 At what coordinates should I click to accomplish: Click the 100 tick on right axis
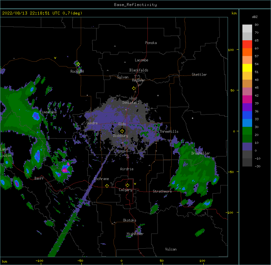click(231, 50)
